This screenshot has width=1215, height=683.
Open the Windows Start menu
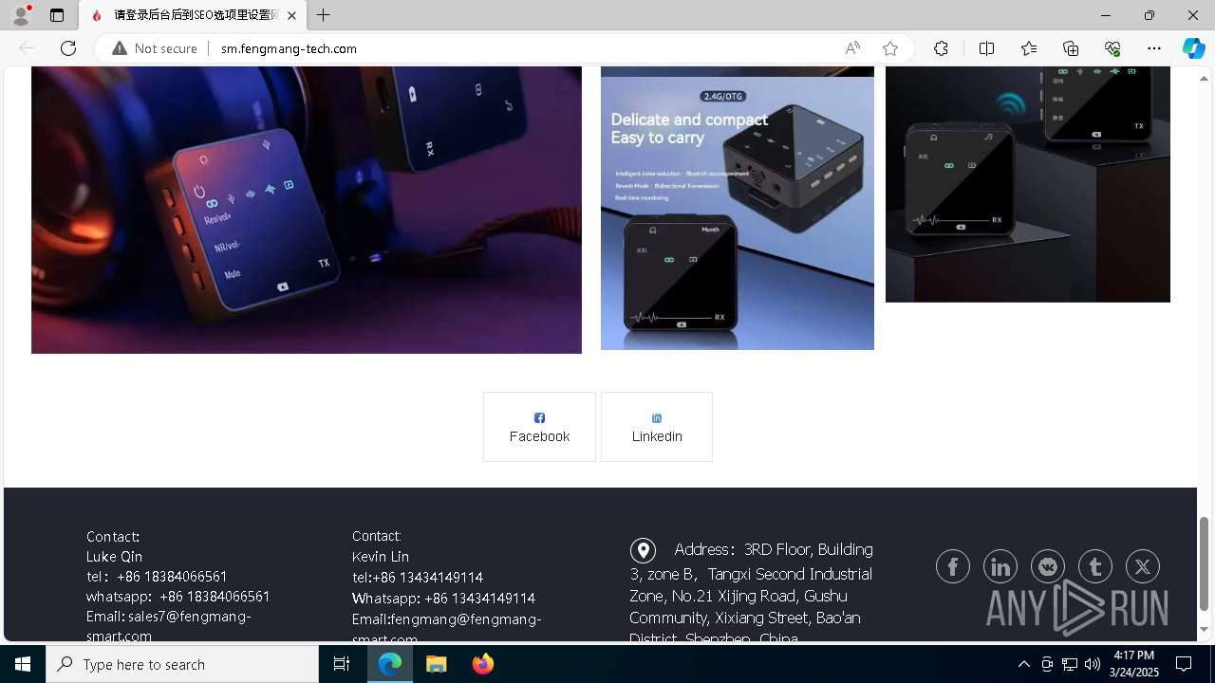[23, 664]
